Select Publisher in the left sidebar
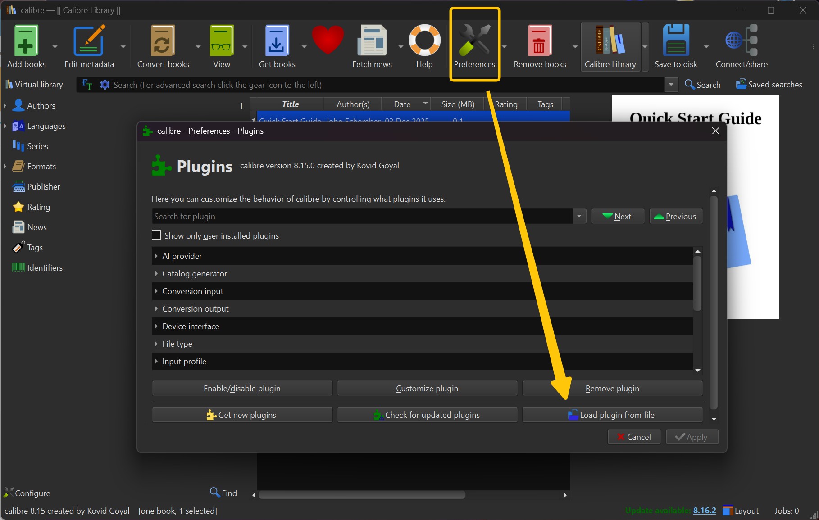The width and height of the screenshot is (819, 520). pos(43,186)
